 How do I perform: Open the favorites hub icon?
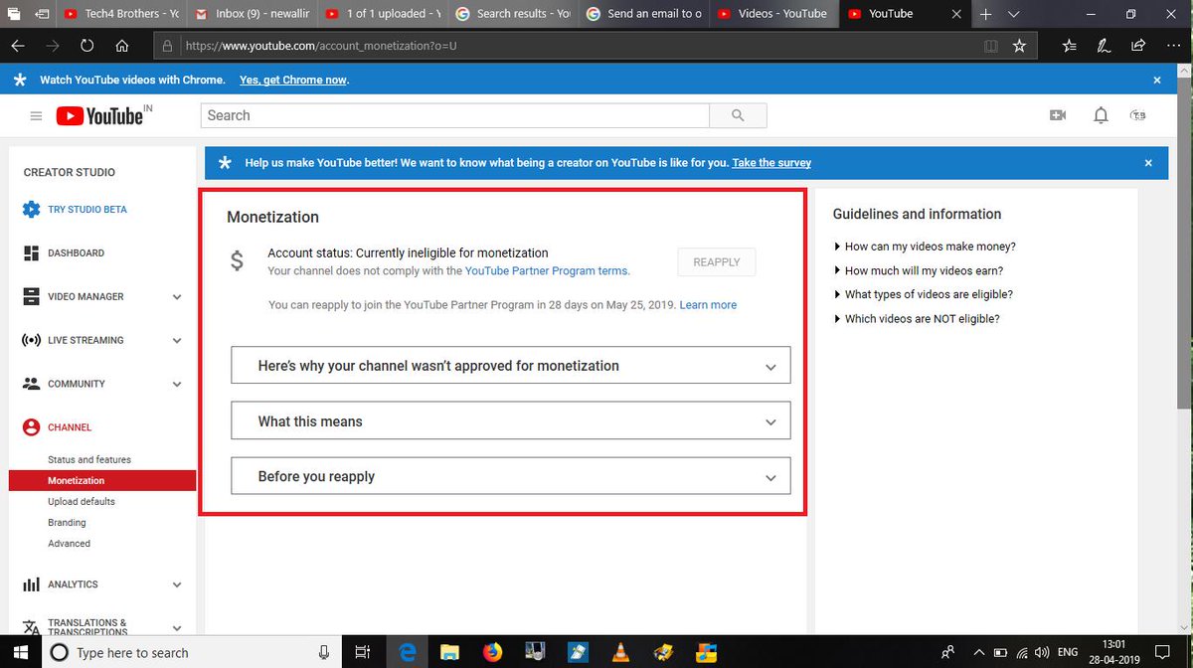click(1069, 46)
